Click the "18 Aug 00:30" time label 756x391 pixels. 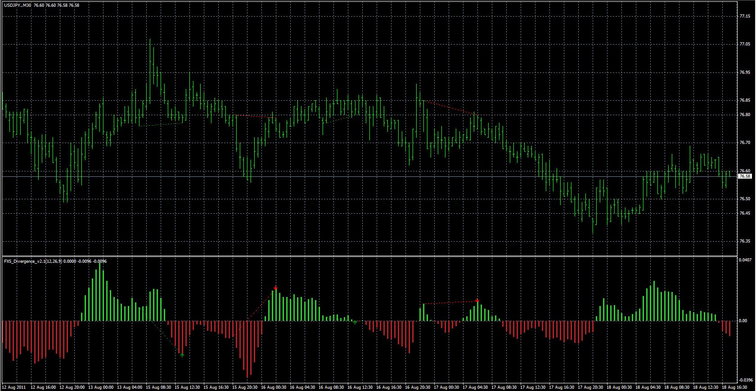pos(619,387)
